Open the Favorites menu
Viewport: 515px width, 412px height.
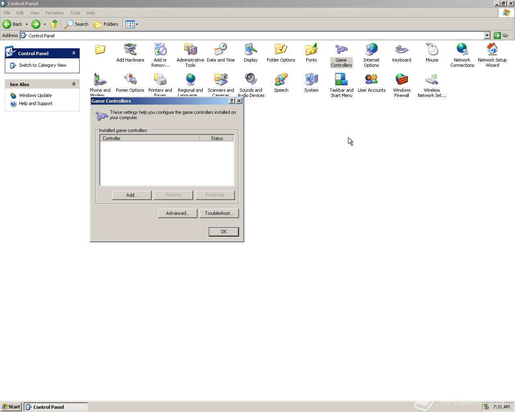54,13
